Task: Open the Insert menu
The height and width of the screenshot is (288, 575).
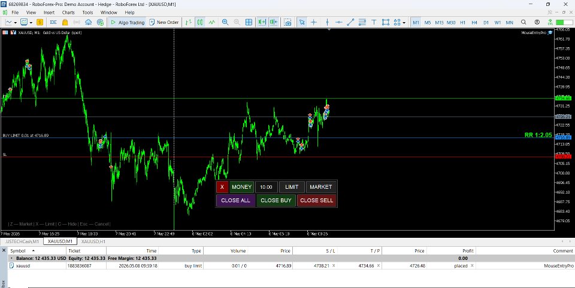Action: click(x=49, y=13)
